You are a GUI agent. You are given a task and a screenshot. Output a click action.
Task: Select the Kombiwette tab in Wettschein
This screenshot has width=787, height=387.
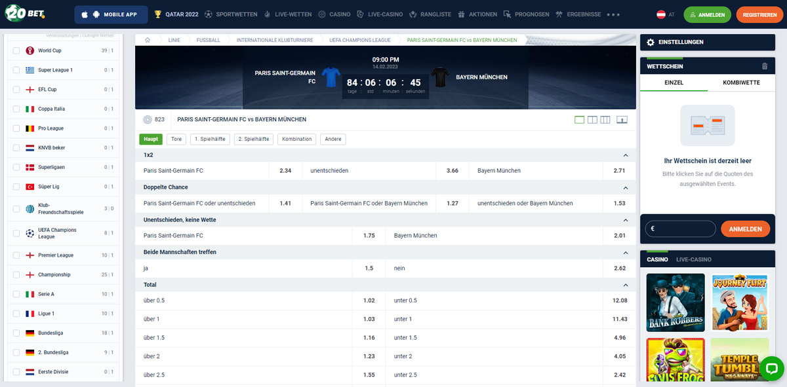(x=741, y=83)
